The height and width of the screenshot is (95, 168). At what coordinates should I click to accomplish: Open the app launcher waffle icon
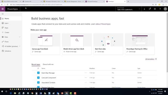point(3,9)
